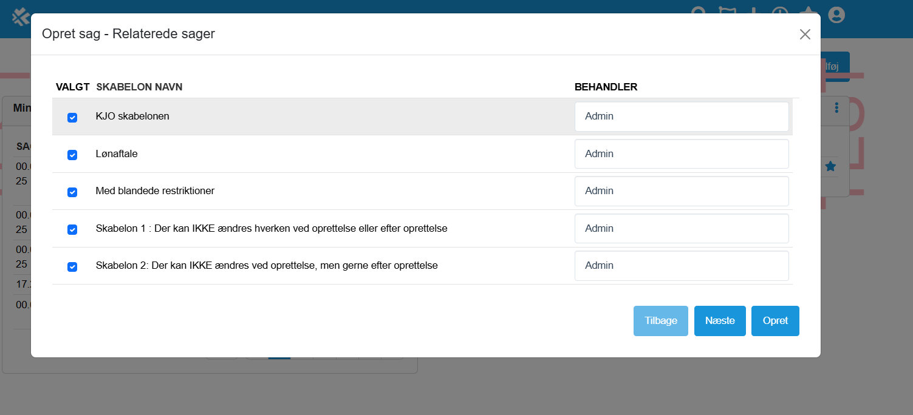Click Behandler field in Skabelon 2 row
The height and width of the screenshot is (415, 913).
[681, 266]
